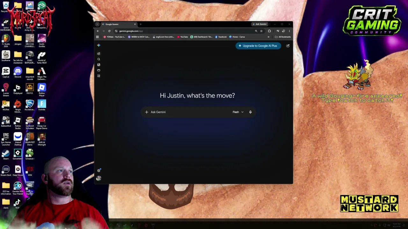
Task: Reload the Gemini page
Action: [109, 31]
